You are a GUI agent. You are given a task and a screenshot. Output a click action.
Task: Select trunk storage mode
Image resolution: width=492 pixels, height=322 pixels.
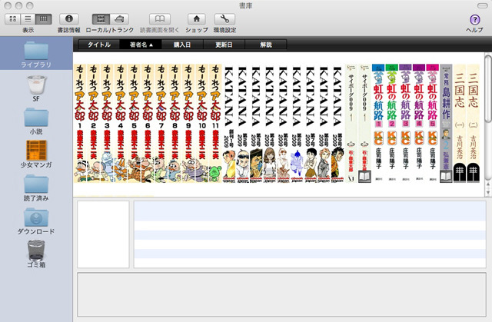click(x=119, y=19)
